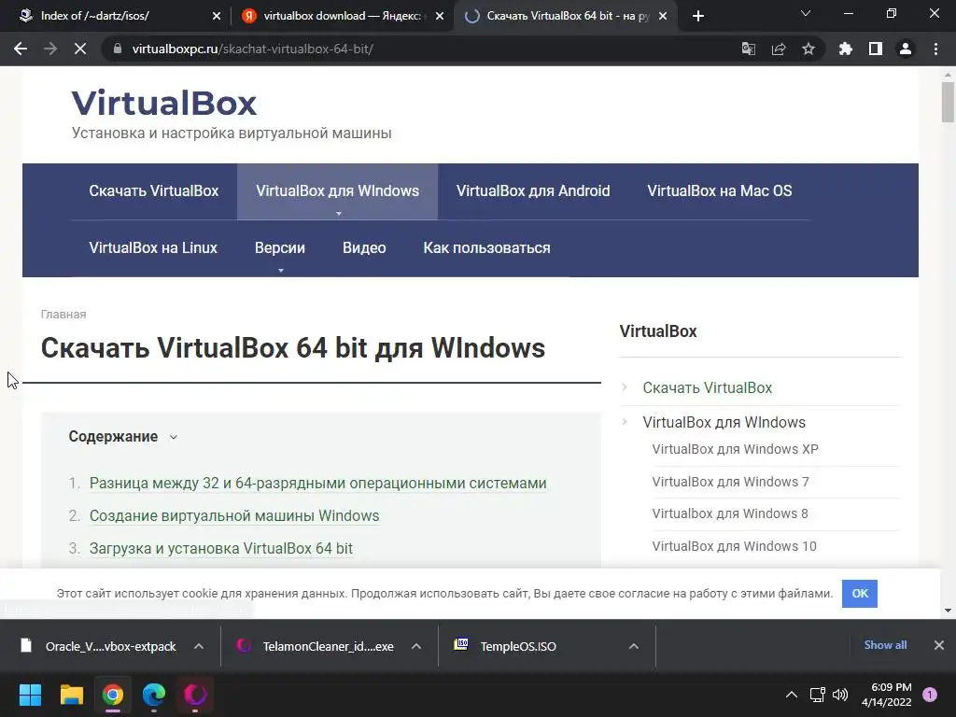Screen dimensions: 956x717
Task: Open Virtualbox для Windows 8 sidebar link
Action: pyautogui.click(x=730, y=514)
